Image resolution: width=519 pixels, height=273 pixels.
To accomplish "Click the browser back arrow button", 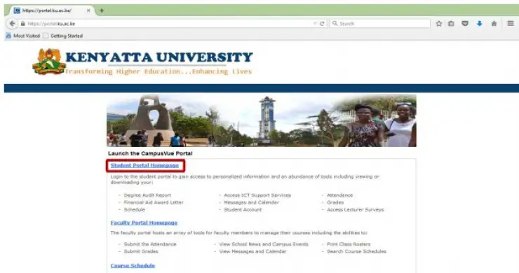I will [12, 24].
